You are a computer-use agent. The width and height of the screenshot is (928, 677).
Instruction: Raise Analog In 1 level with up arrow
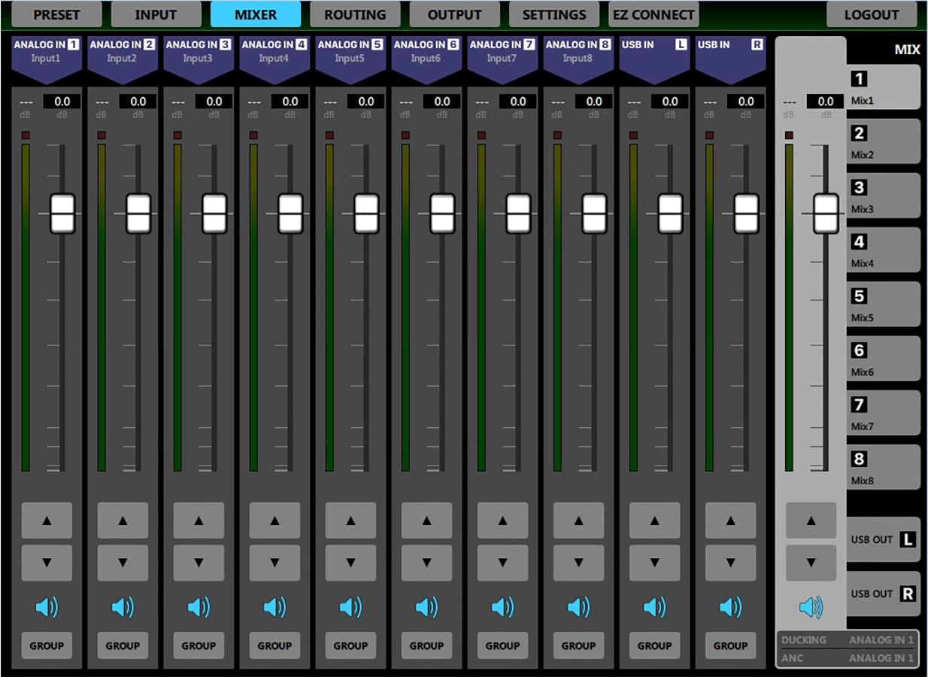tap(47, 520)
